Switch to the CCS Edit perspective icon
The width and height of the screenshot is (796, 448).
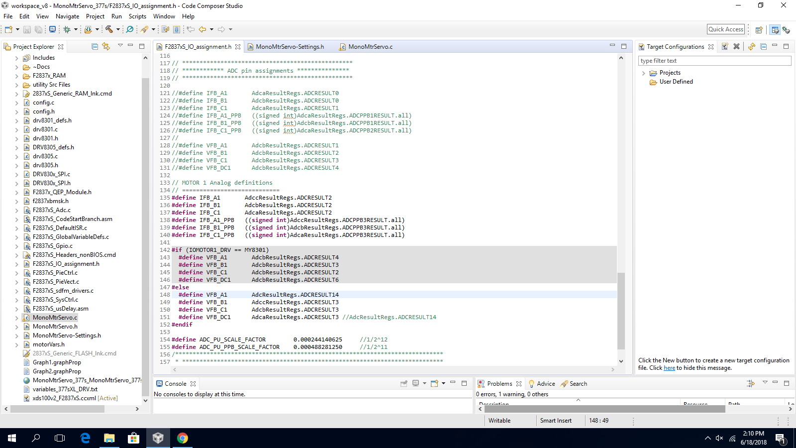(775, 30)
